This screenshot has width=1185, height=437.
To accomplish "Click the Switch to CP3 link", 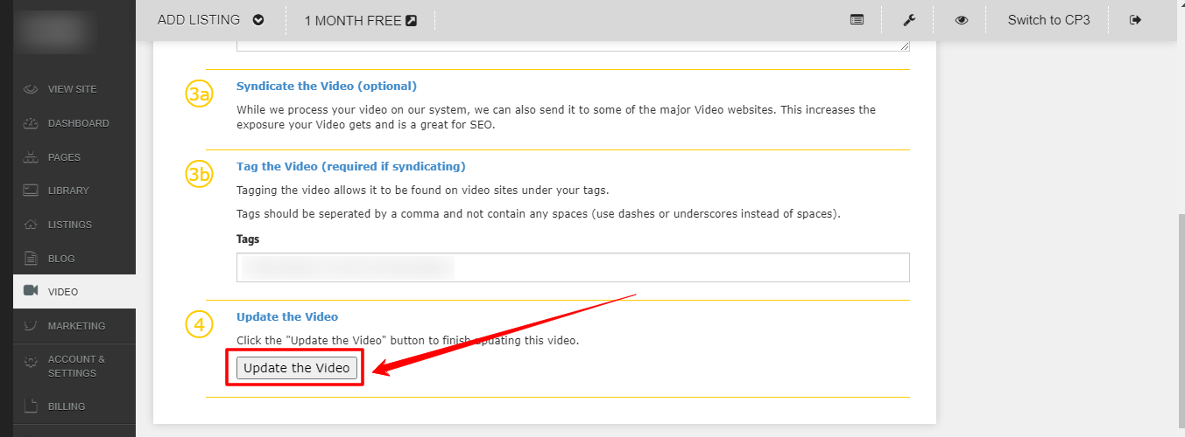I will point(1048,20).
